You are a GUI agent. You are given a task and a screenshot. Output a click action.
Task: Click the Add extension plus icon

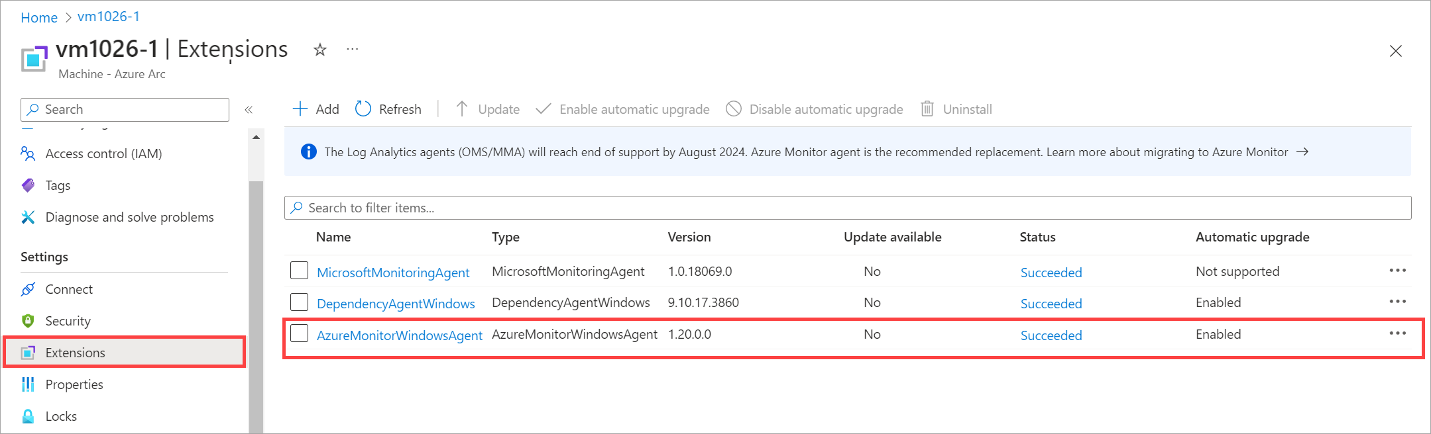tap(300, 109)
